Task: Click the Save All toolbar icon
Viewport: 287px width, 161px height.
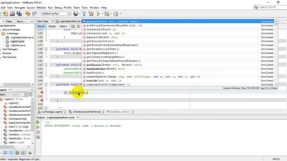Action: pos(19,14)
